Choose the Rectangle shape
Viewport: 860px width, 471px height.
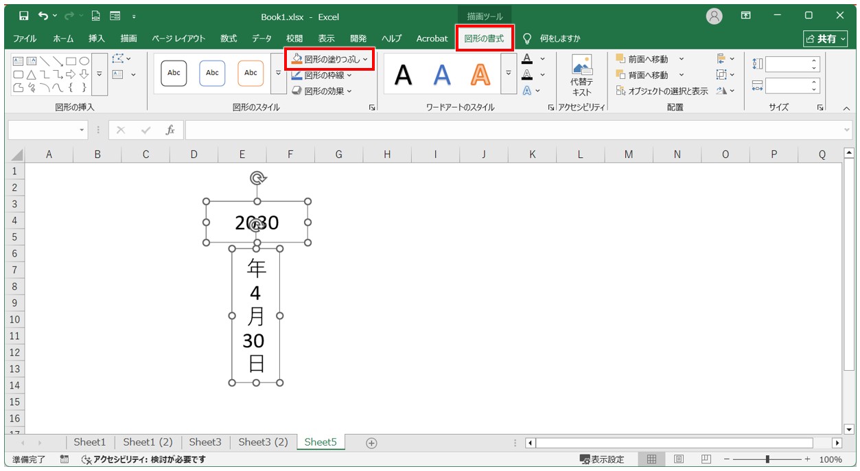point(71,61)
